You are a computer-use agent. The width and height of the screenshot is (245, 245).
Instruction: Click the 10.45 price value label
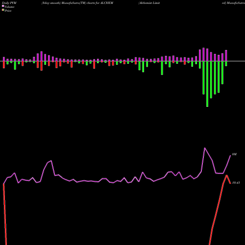[x=236, y=183]
